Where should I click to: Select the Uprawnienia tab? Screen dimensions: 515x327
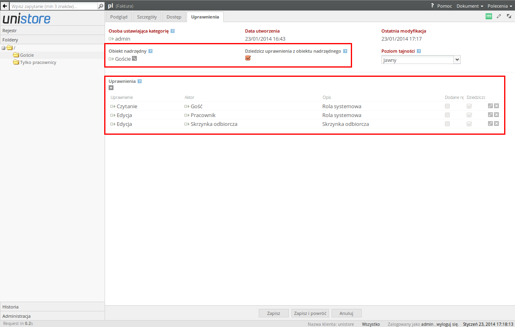click(205, 17)
